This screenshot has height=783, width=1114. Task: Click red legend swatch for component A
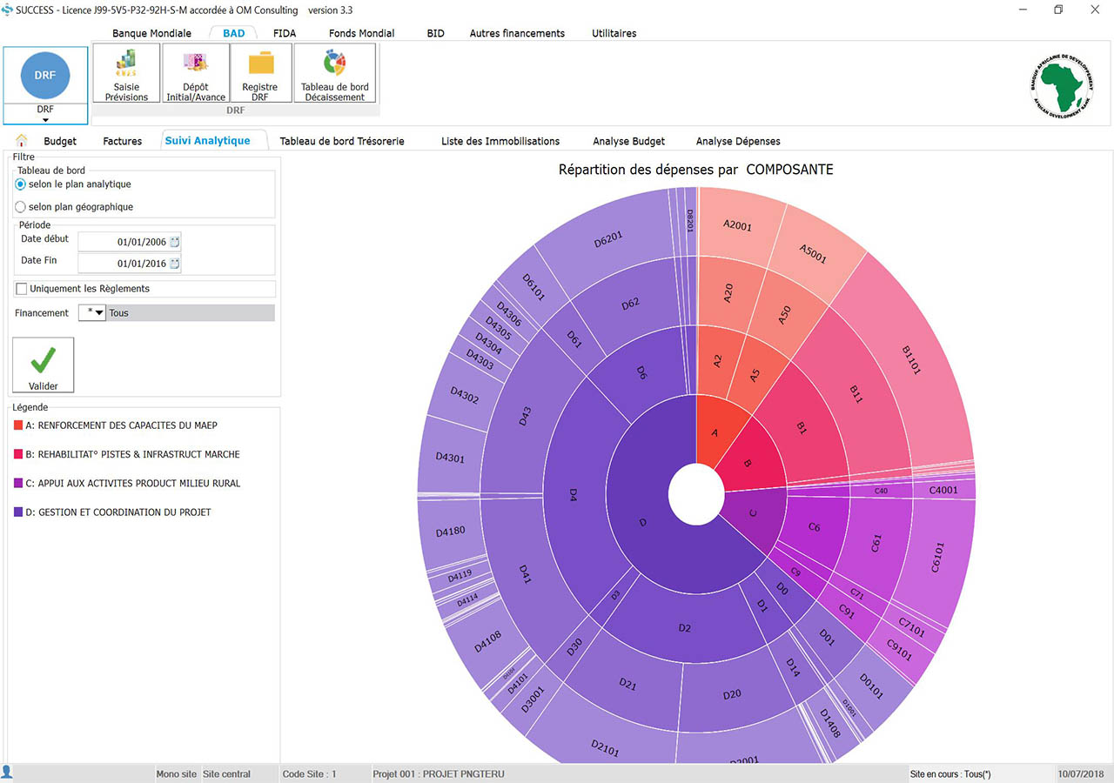tap(18, 425)
